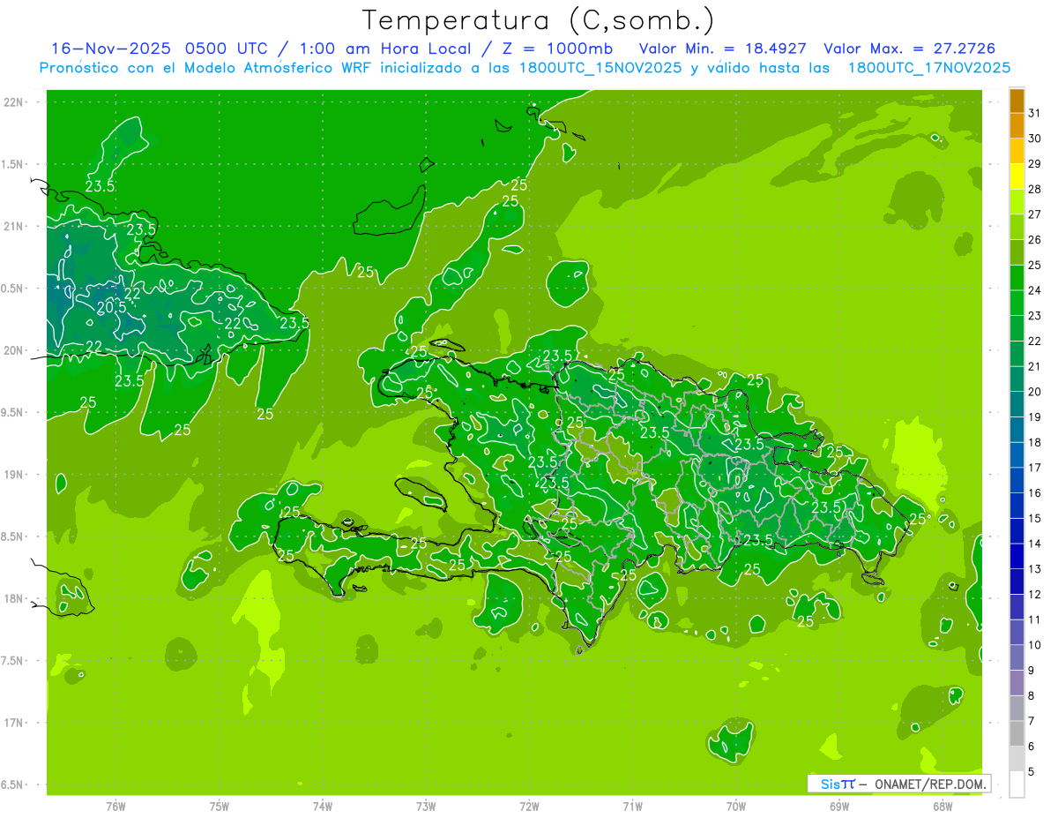The height and width of the screenshot is (818, 1058).
Task: Click the '1800UTC_15NOV2025' initialization time
Action: point(600,68)
